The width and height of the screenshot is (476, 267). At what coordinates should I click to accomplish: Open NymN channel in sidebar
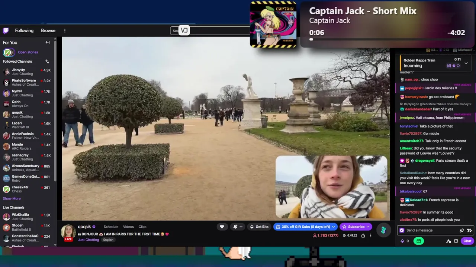[27, 93]
